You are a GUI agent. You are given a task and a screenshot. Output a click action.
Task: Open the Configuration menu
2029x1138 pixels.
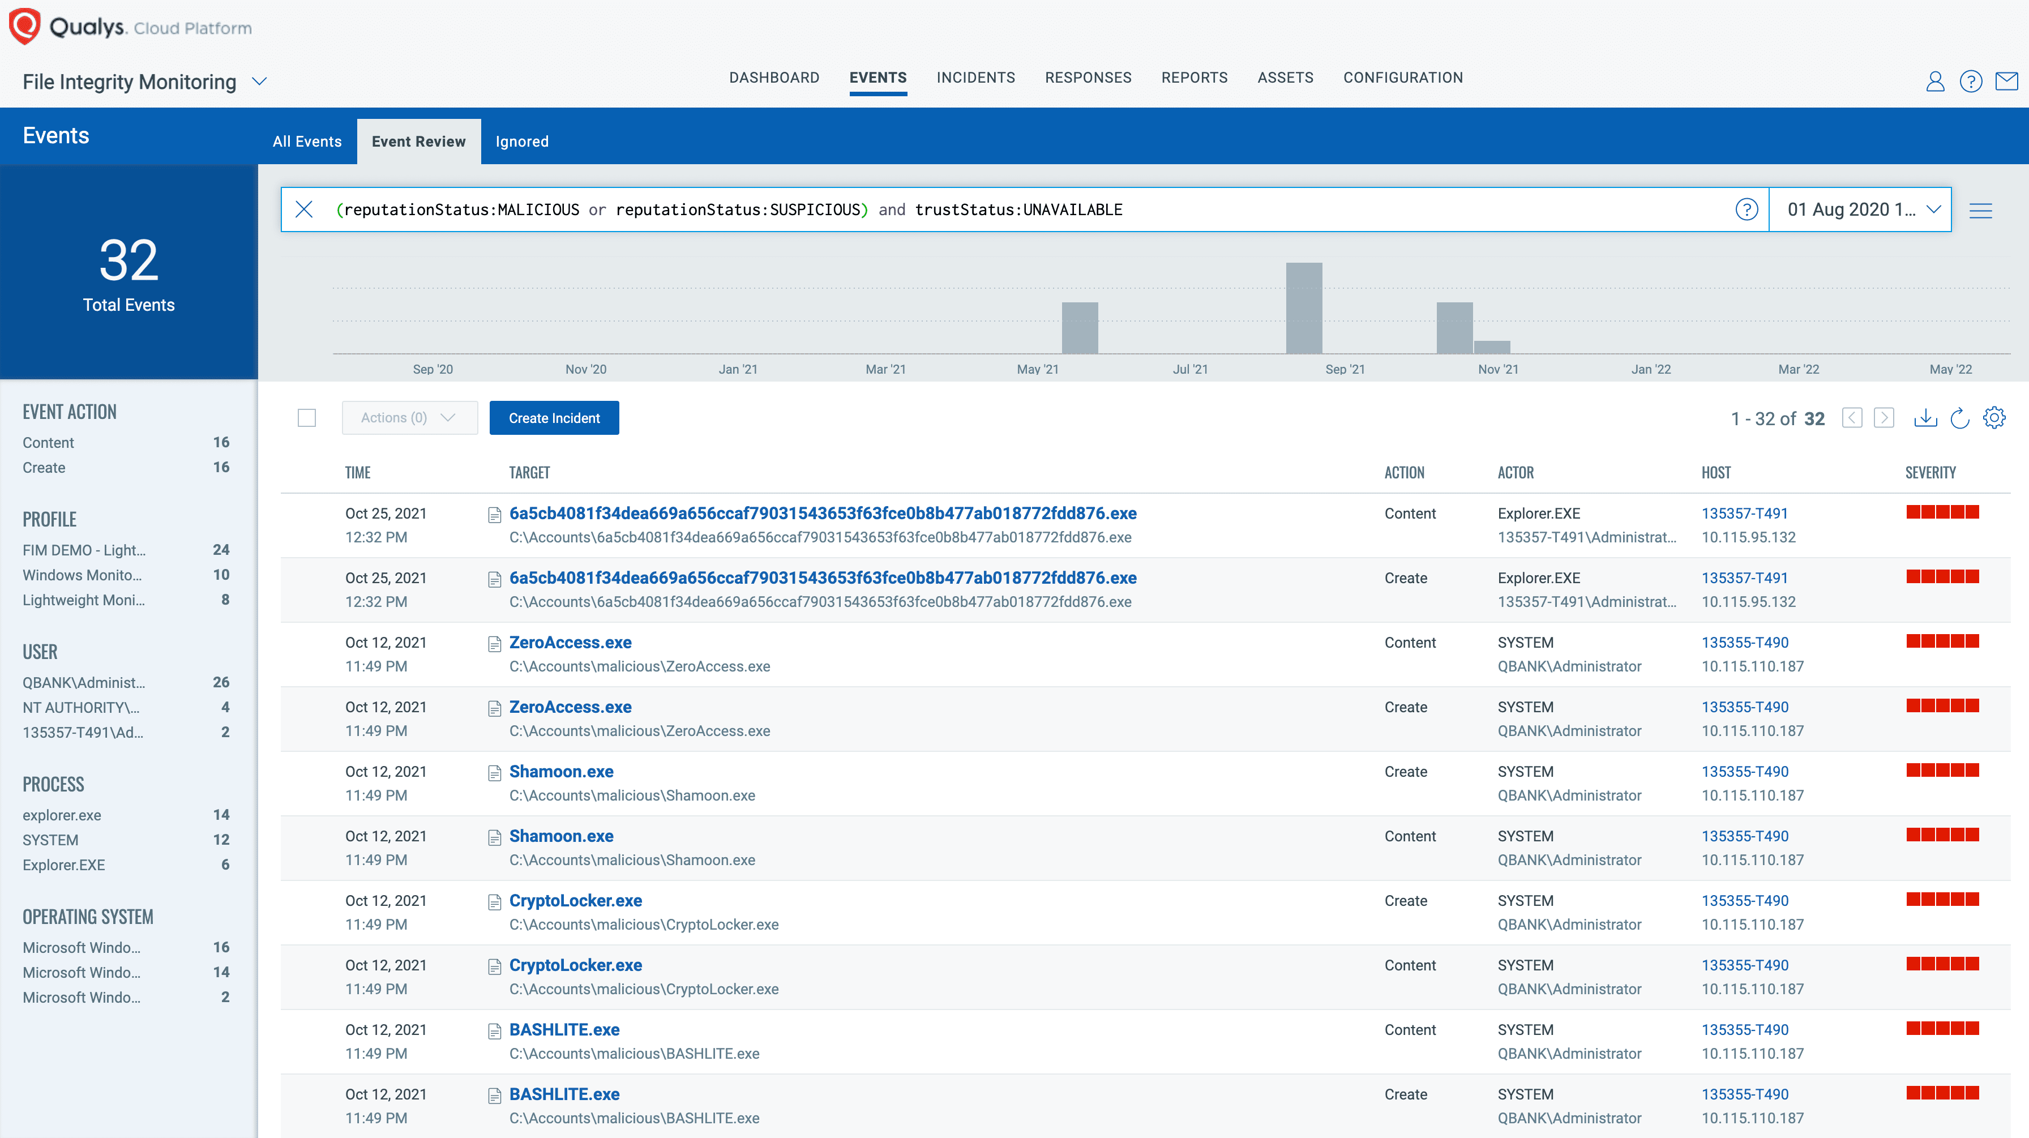1403,77
